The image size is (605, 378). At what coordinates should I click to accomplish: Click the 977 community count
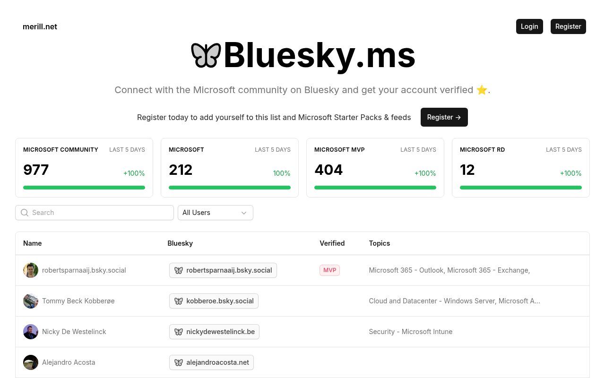pyautogui.click(x=36, y=170)
